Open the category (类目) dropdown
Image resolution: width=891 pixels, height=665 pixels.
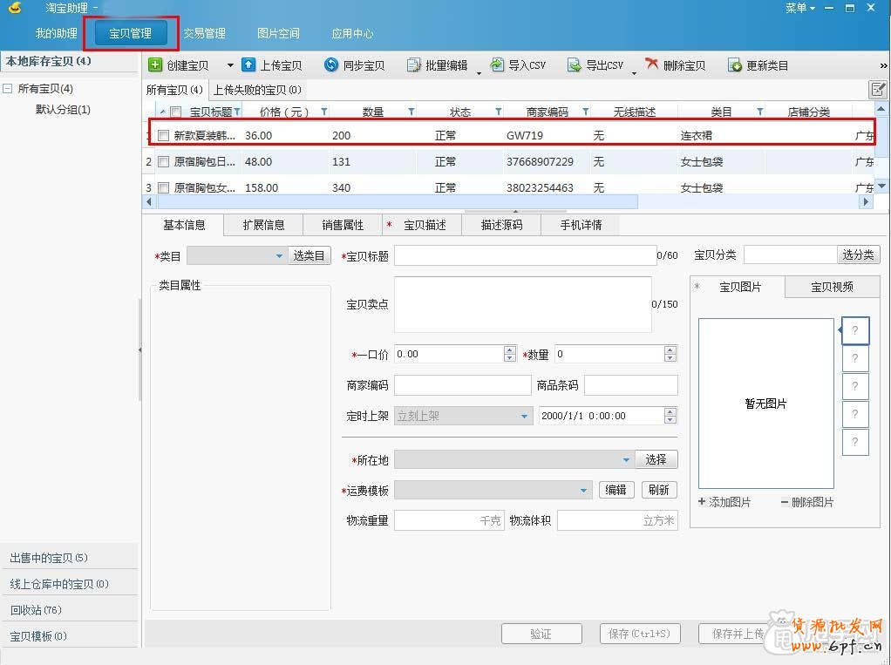click(x=279, y=255)
